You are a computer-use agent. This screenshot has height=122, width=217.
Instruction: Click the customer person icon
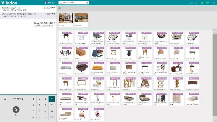coord(5,99)
